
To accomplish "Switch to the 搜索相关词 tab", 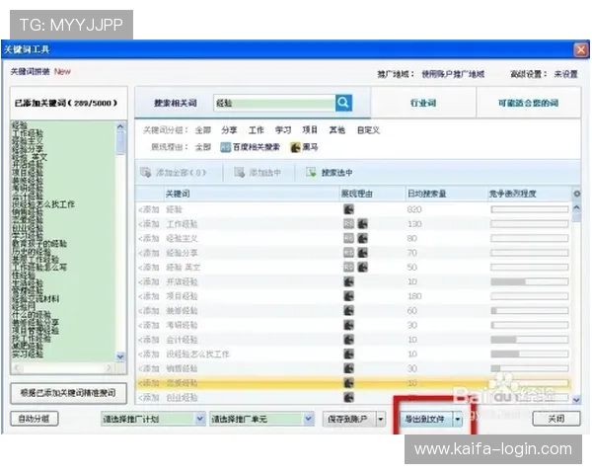I will [176, 103].
